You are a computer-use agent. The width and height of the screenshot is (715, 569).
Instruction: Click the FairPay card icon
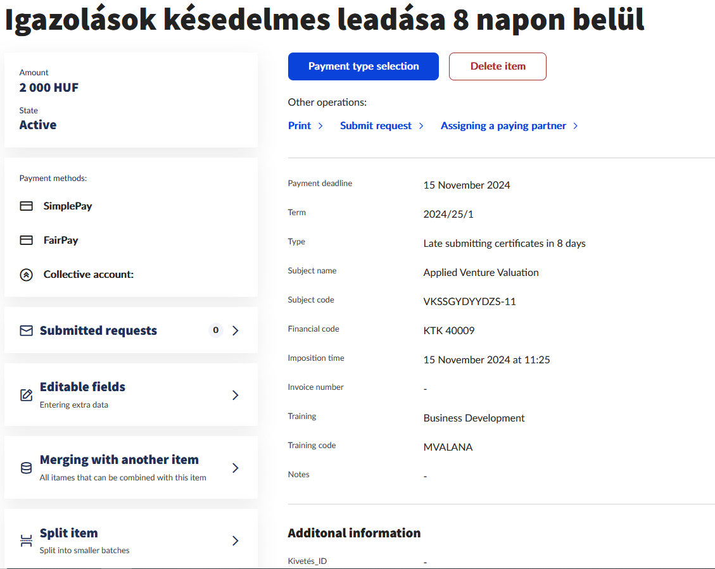click(26, 241)
